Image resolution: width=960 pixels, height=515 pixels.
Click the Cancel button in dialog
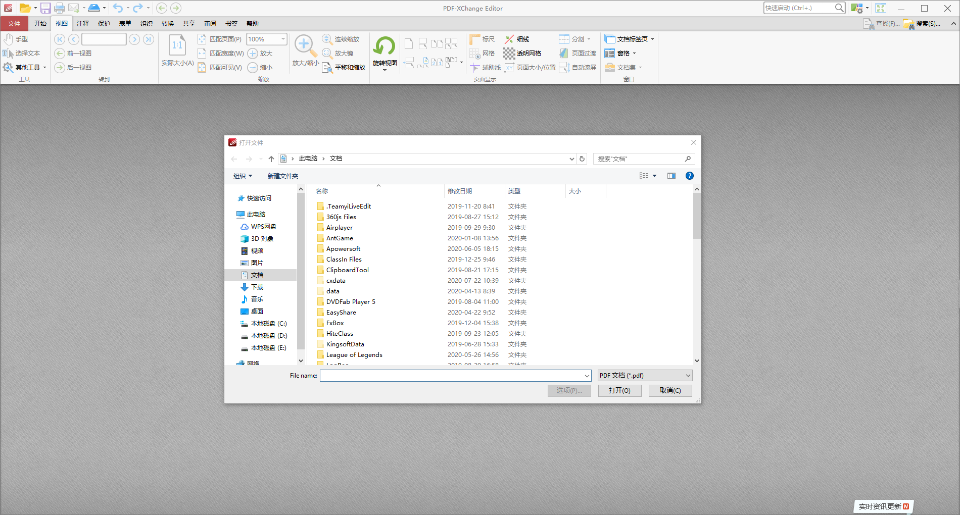pos(670,390)
